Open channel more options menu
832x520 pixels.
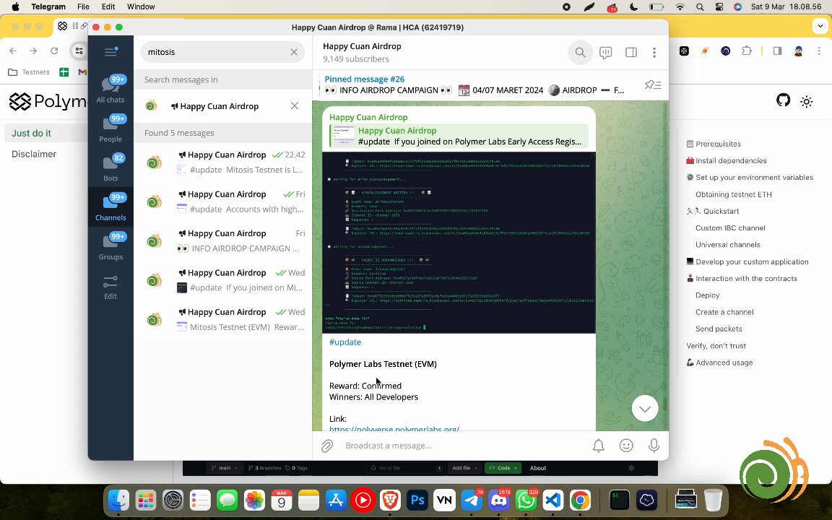[x=654, y=52]
